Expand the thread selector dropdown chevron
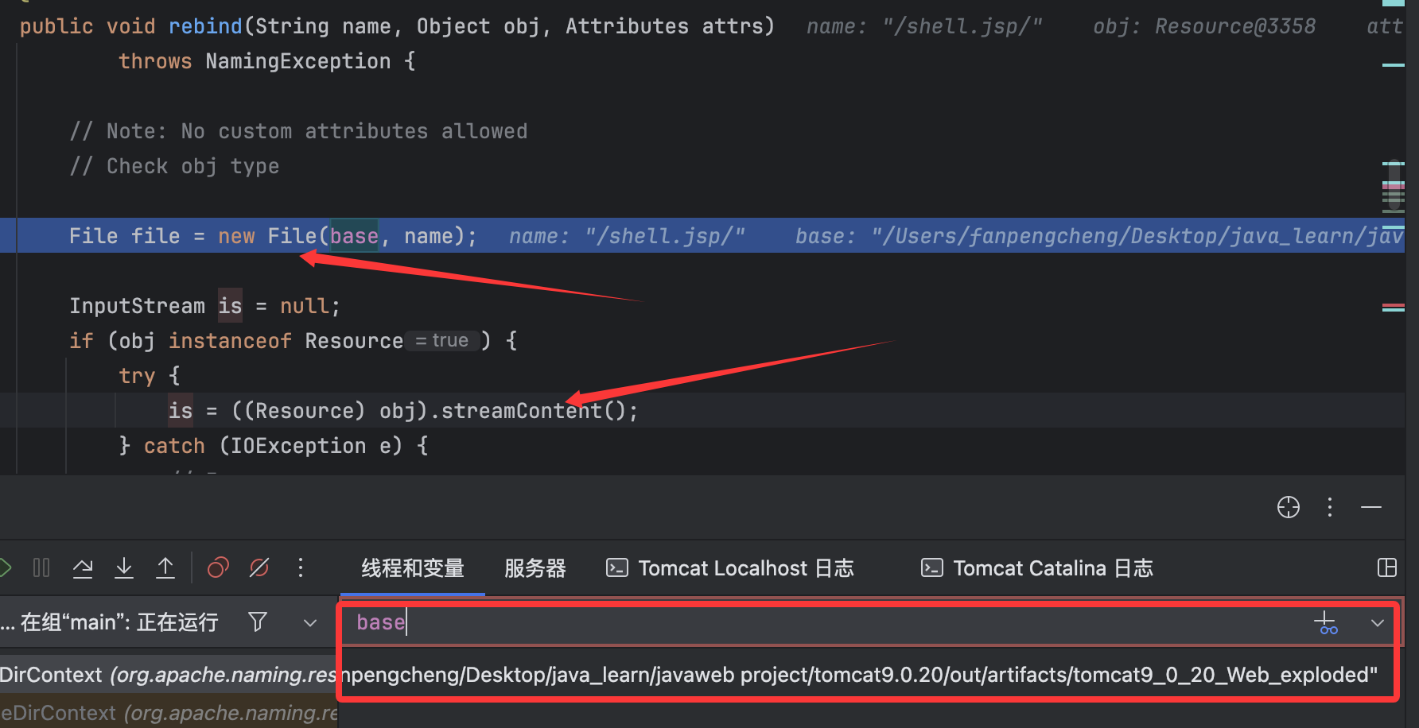 click(x=310, y=623)
